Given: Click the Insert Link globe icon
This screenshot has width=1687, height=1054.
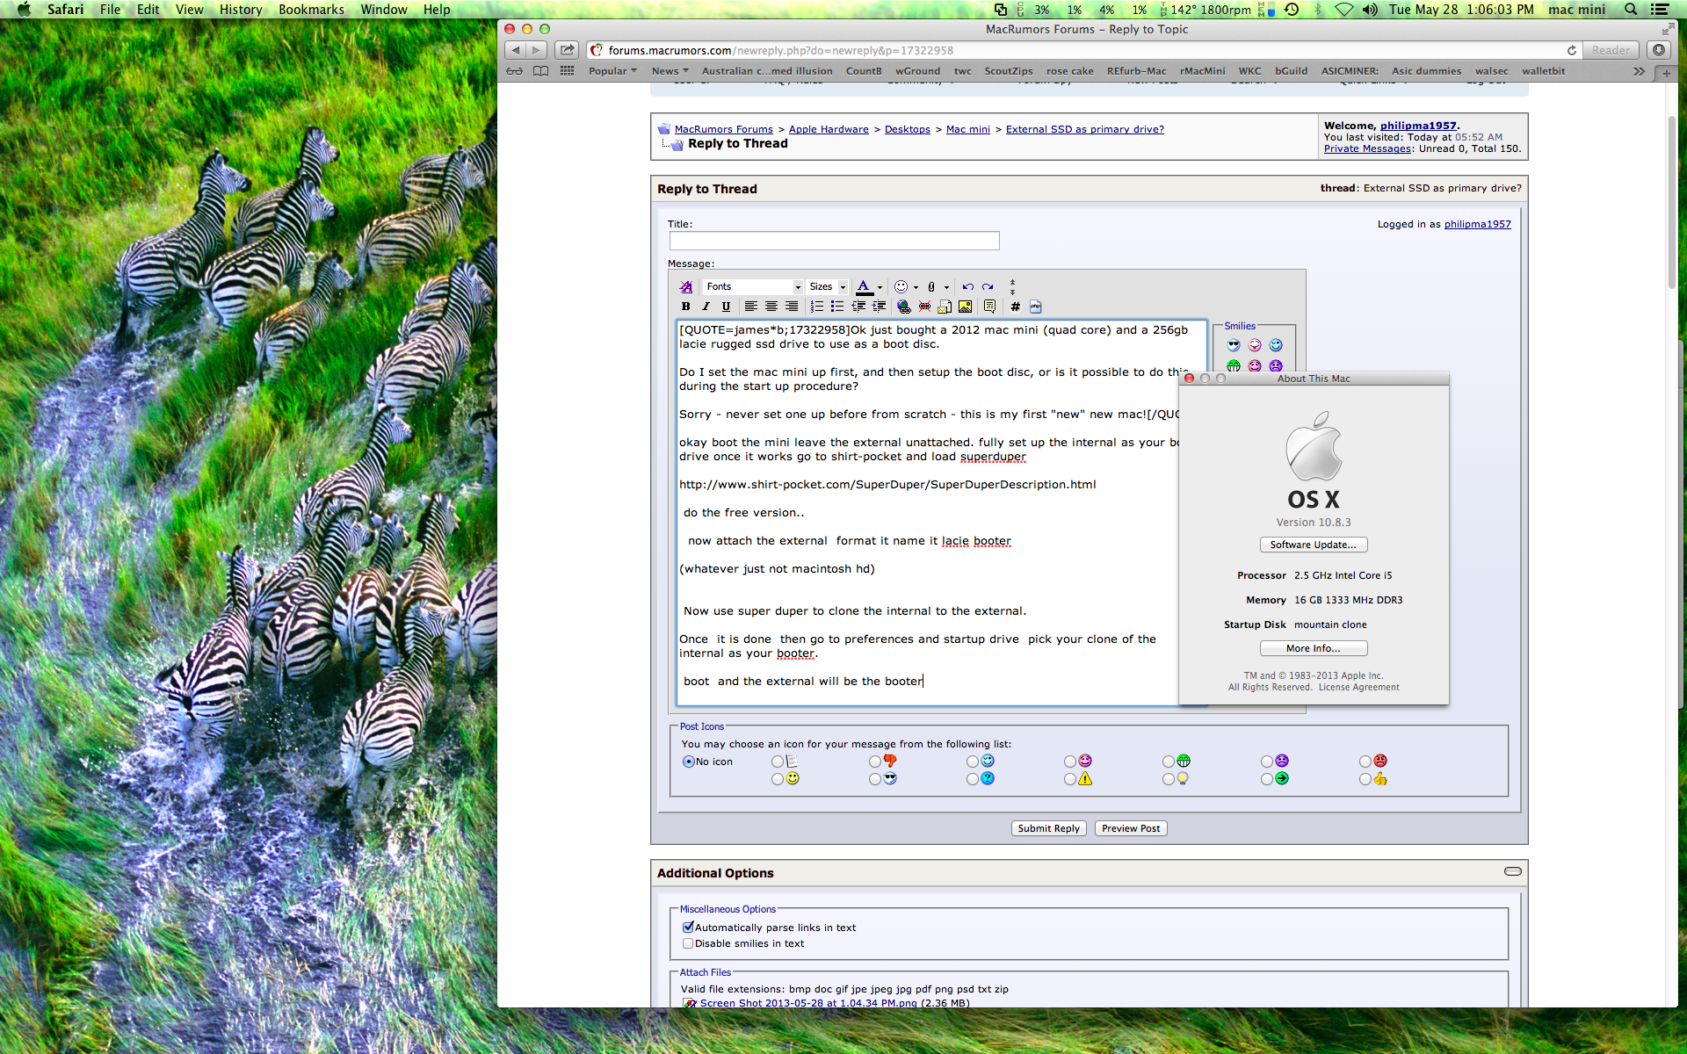Looking at the screenshot, I should pos(904,307).
